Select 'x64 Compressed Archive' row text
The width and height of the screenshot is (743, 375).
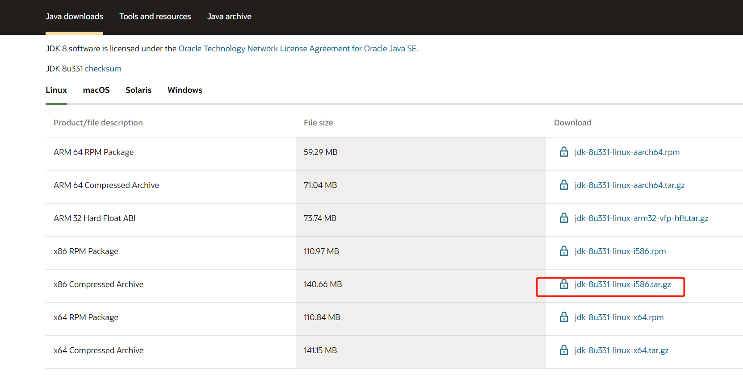[98, 350]
